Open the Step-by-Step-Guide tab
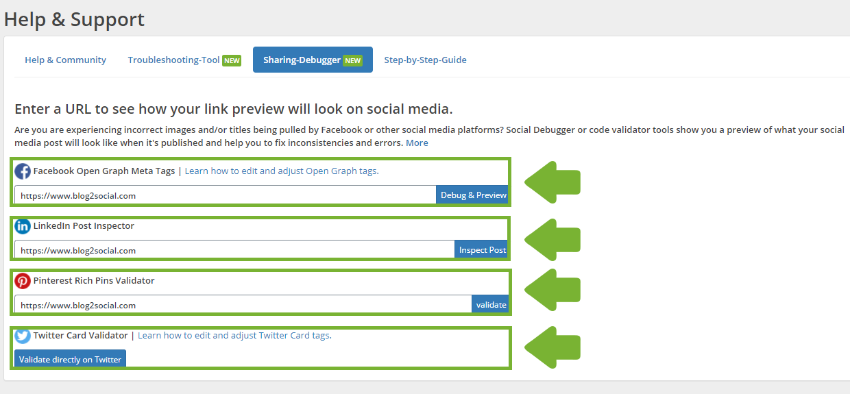The image size is (850, 394). tap(425, 60)
